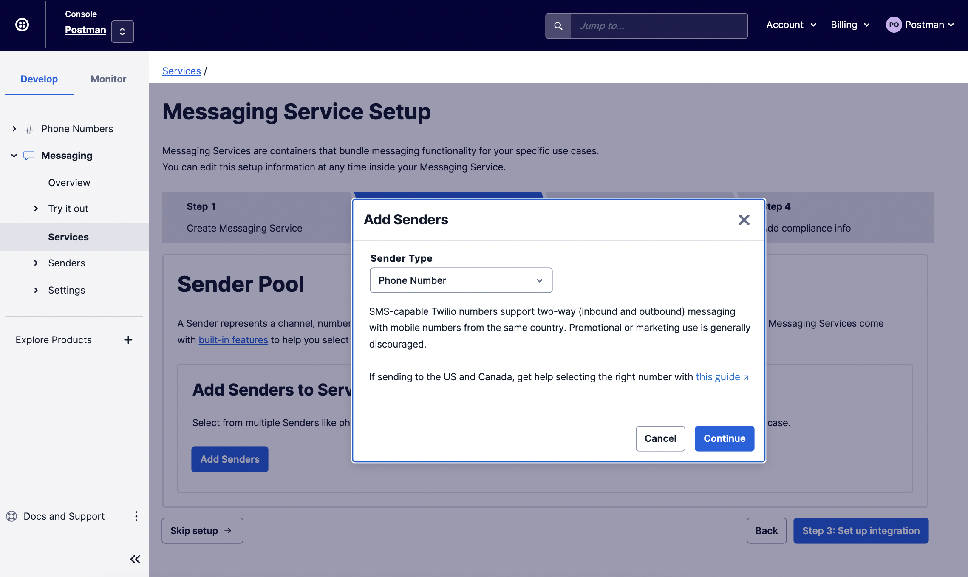The width and height of the screenshot is (968, 577).
Task: Click the Explore Products plus icon
Action: 128,340
